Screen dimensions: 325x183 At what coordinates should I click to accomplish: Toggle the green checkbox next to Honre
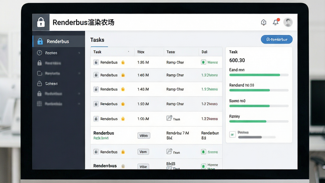coord(203,166)
